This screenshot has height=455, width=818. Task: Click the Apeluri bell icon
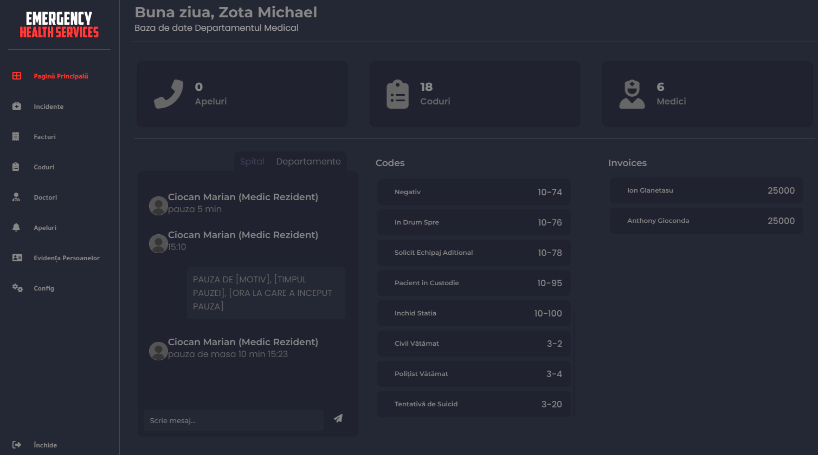pyautogui.click(x=16, y=228)
